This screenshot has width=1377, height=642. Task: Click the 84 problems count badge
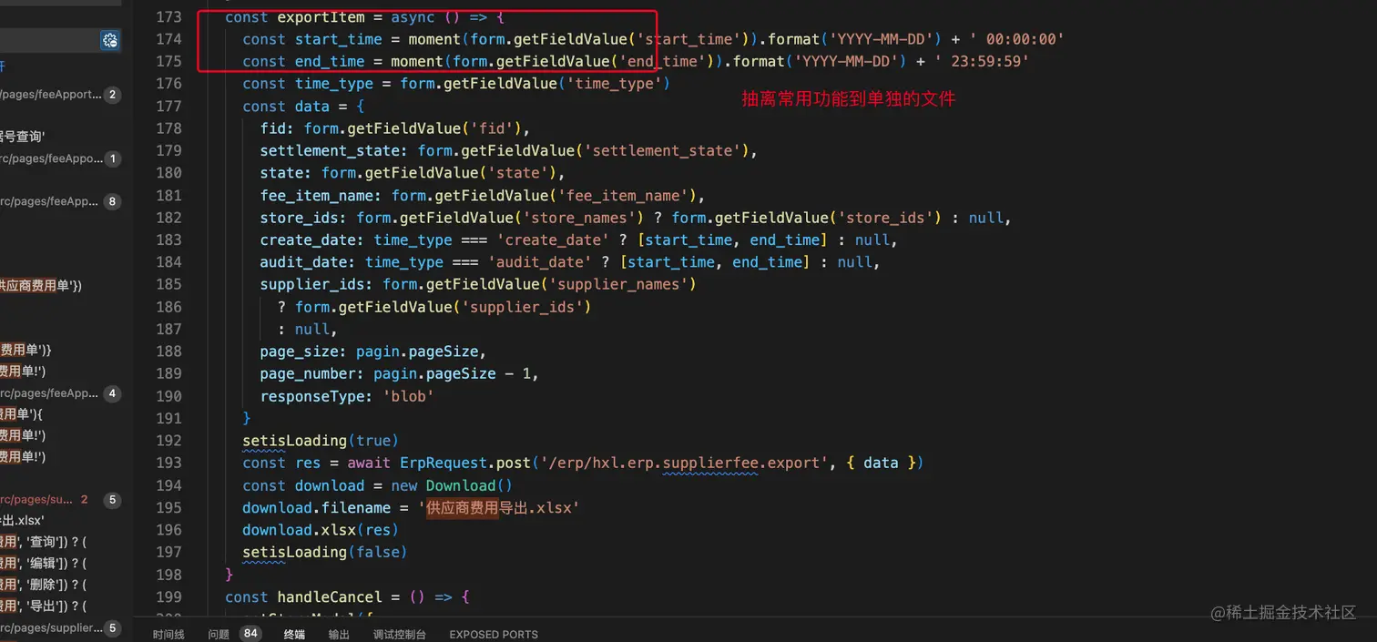pos(250,633)
